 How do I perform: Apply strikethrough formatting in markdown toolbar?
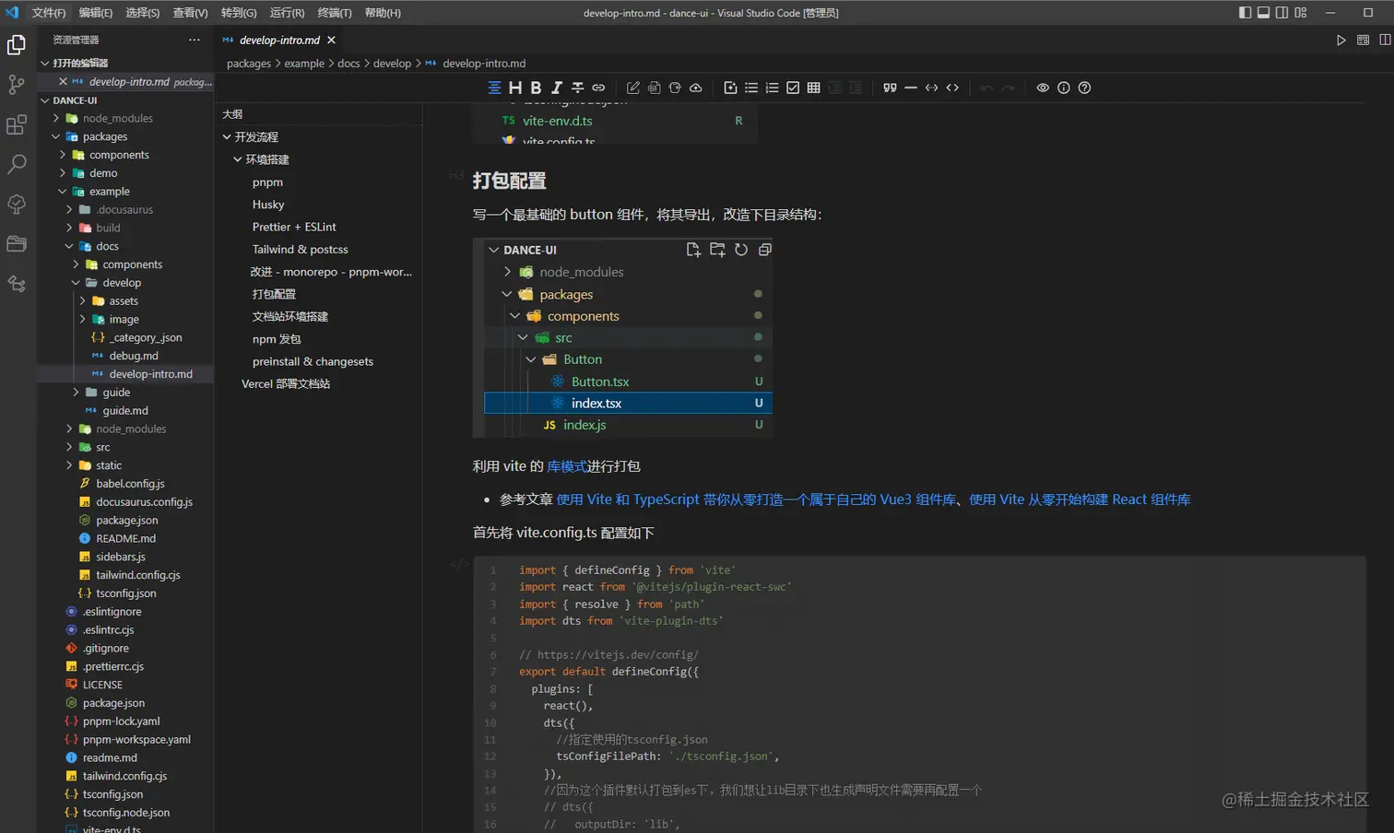[x=577, y=88]
